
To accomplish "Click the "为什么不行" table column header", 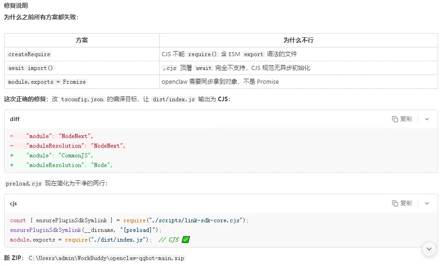I will click(x=298, y=40).
